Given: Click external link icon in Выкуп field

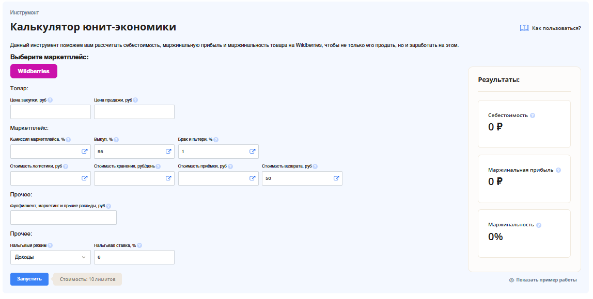Looking at the screenshot, I should coord(168,152).
